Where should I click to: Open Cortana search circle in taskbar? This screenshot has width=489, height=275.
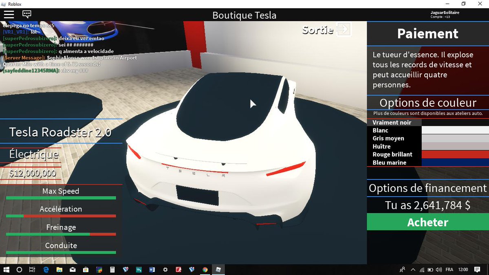click(19, 270)
